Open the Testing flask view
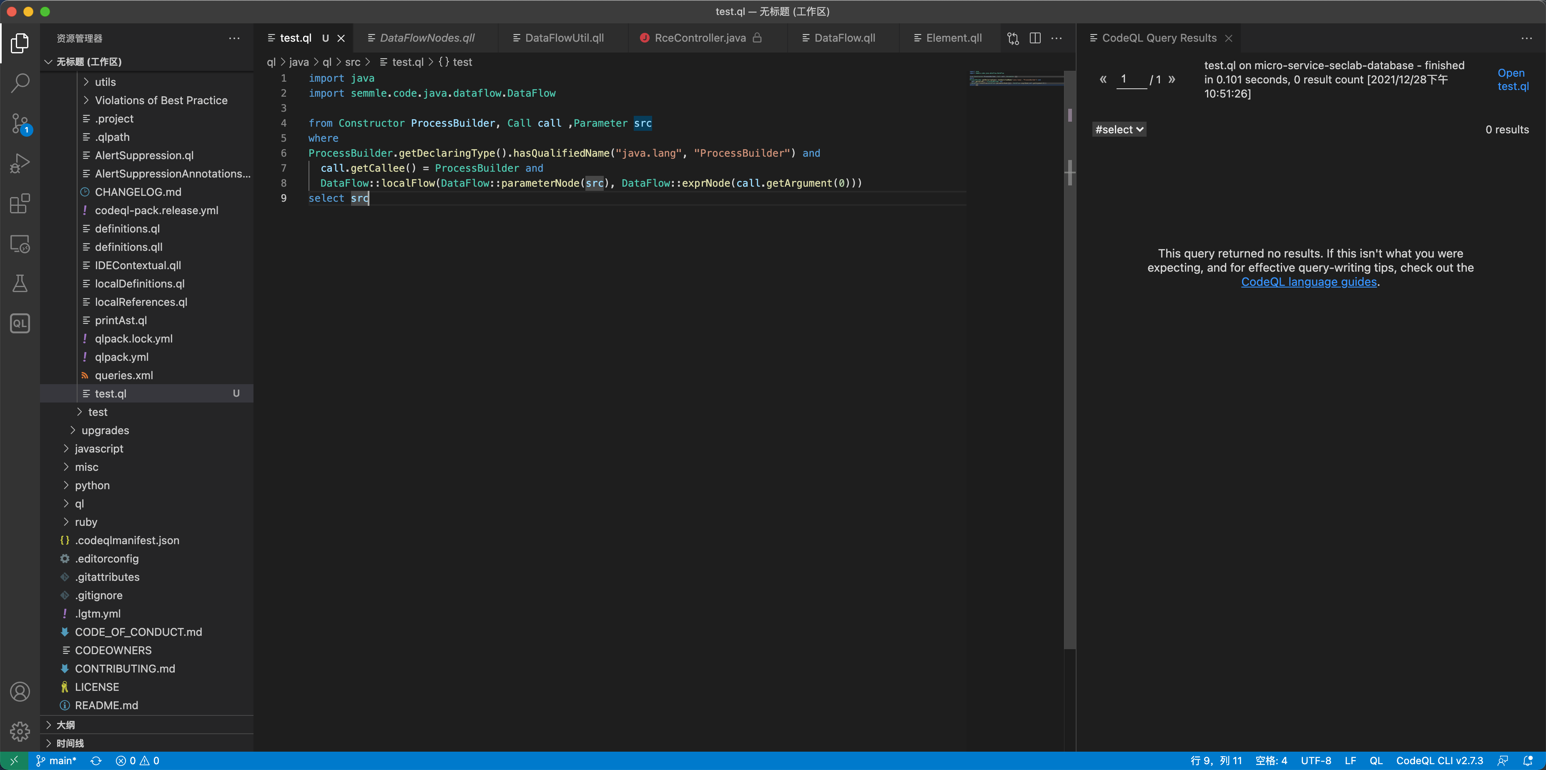 pos(20,283)
